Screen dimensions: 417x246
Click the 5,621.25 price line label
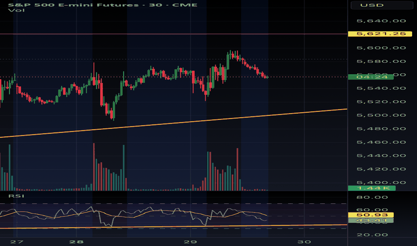[380, 34]
